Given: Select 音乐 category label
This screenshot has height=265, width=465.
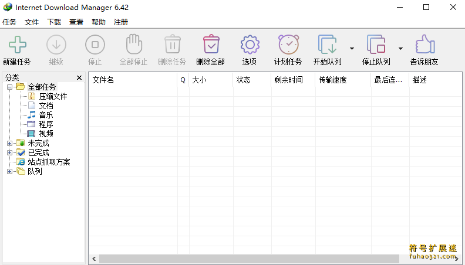Looking at the screenshot, I should point(46,115).
